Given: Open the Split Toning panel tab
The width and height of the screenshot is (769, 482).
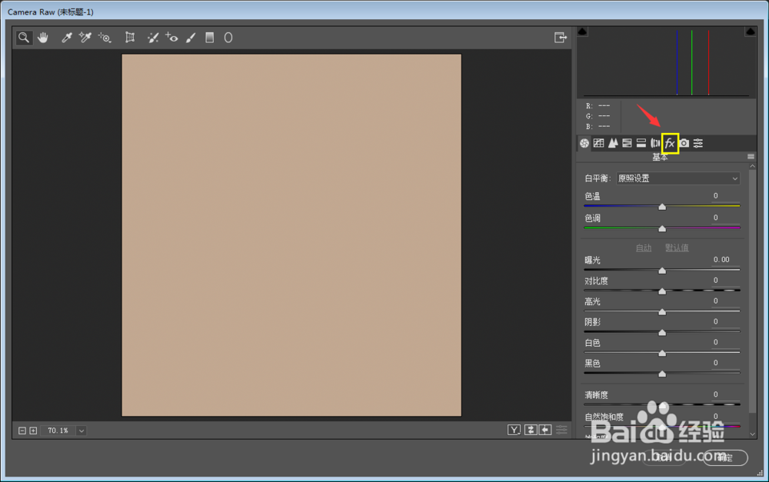Looking at the screenshot, I should click(641, 143).
